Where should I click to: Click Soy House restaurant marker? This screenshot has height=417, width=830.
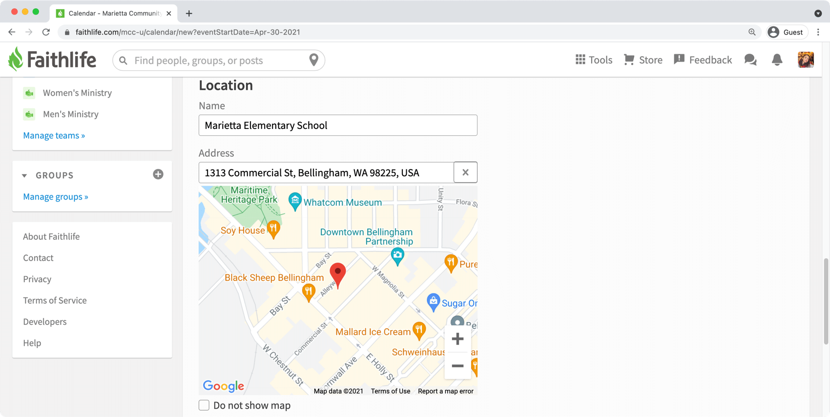pyautogui.click(x=273, y=229)
